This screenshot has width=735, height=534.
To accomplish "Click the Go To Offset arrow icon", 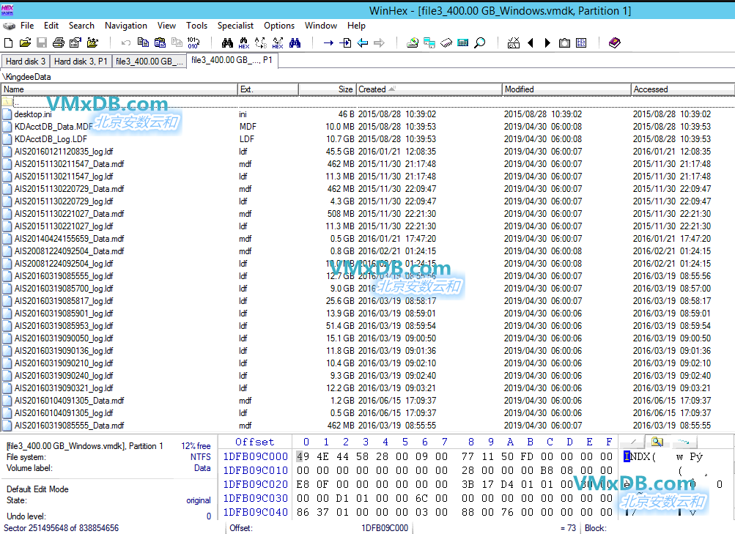I will tap(328, 43).
